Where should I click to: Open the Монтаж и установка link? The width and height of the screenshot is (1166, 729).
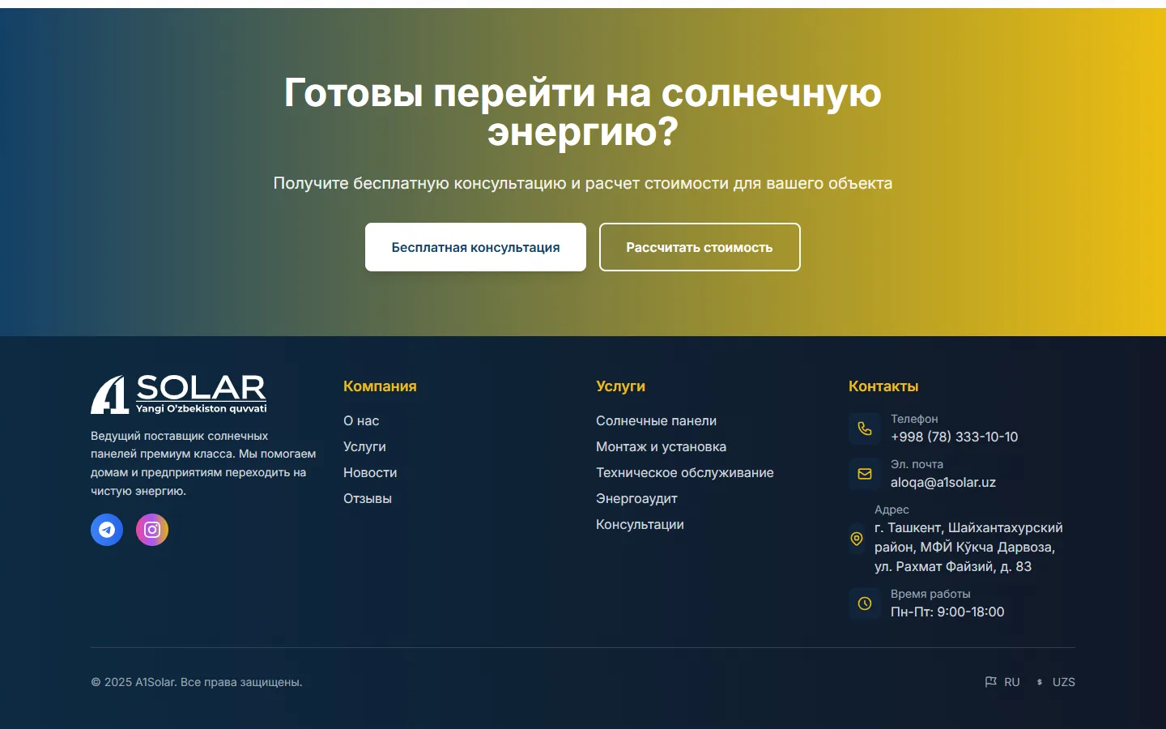[661, 446]
